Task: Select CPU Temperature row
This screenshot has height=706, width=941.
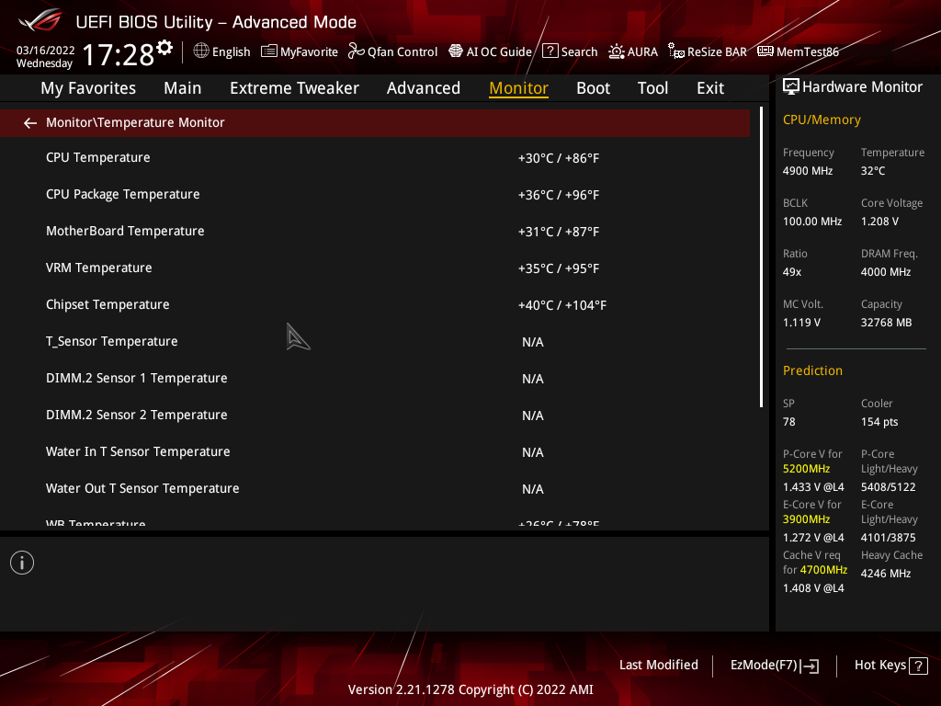Action: (x=375, y=158)
